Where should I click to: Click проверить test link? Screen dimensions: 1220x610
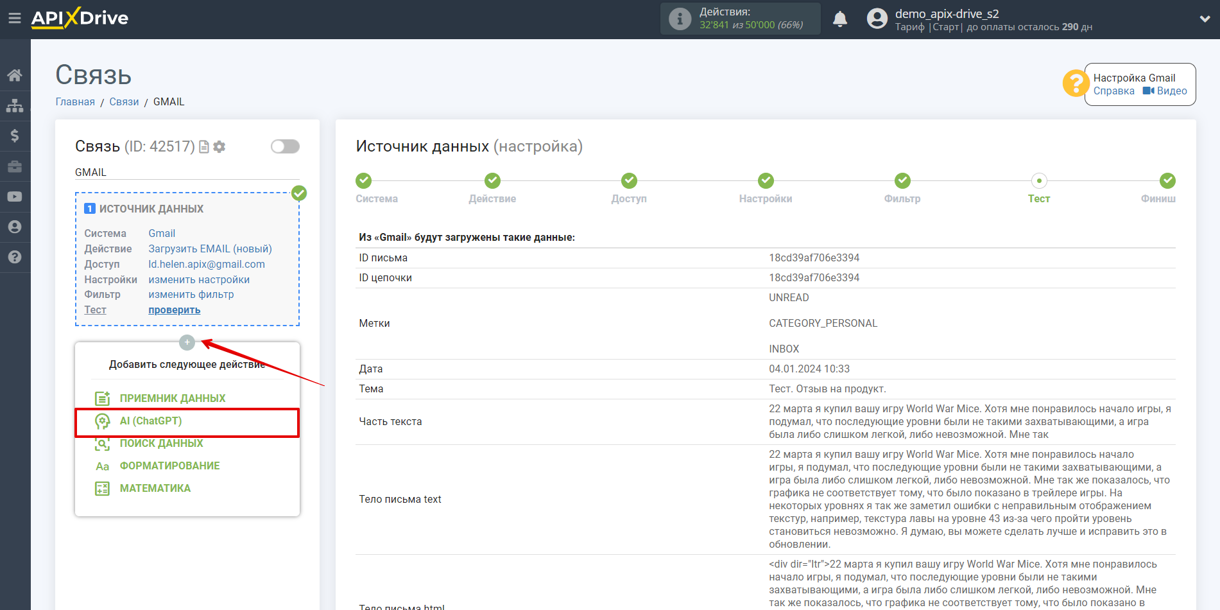tap(175, 310)
